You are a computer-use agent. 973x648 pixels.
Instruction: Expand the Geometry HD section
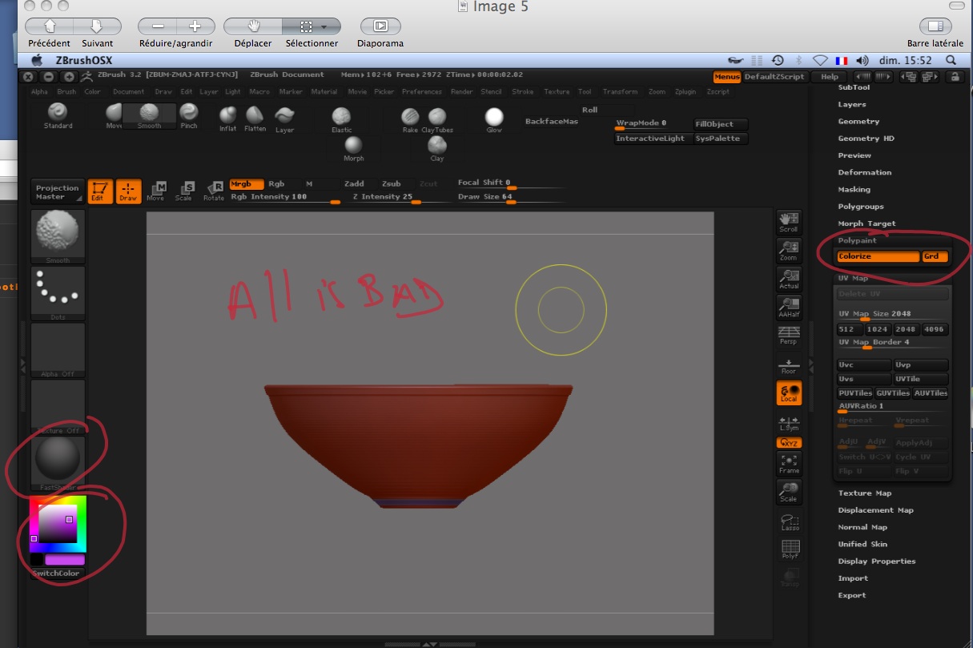coord(866,139)
